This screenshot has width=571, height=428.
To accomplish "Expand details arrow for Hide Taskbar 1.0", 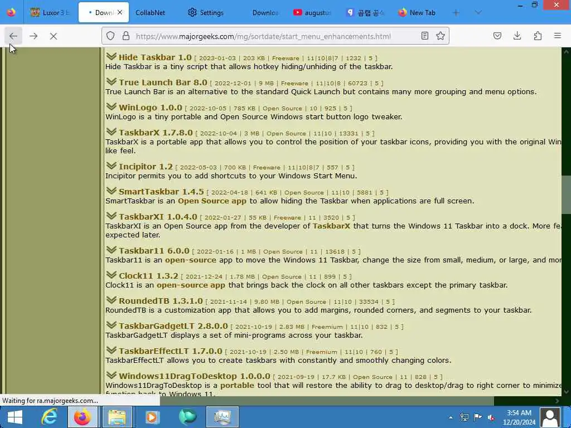I will (111, 56).
